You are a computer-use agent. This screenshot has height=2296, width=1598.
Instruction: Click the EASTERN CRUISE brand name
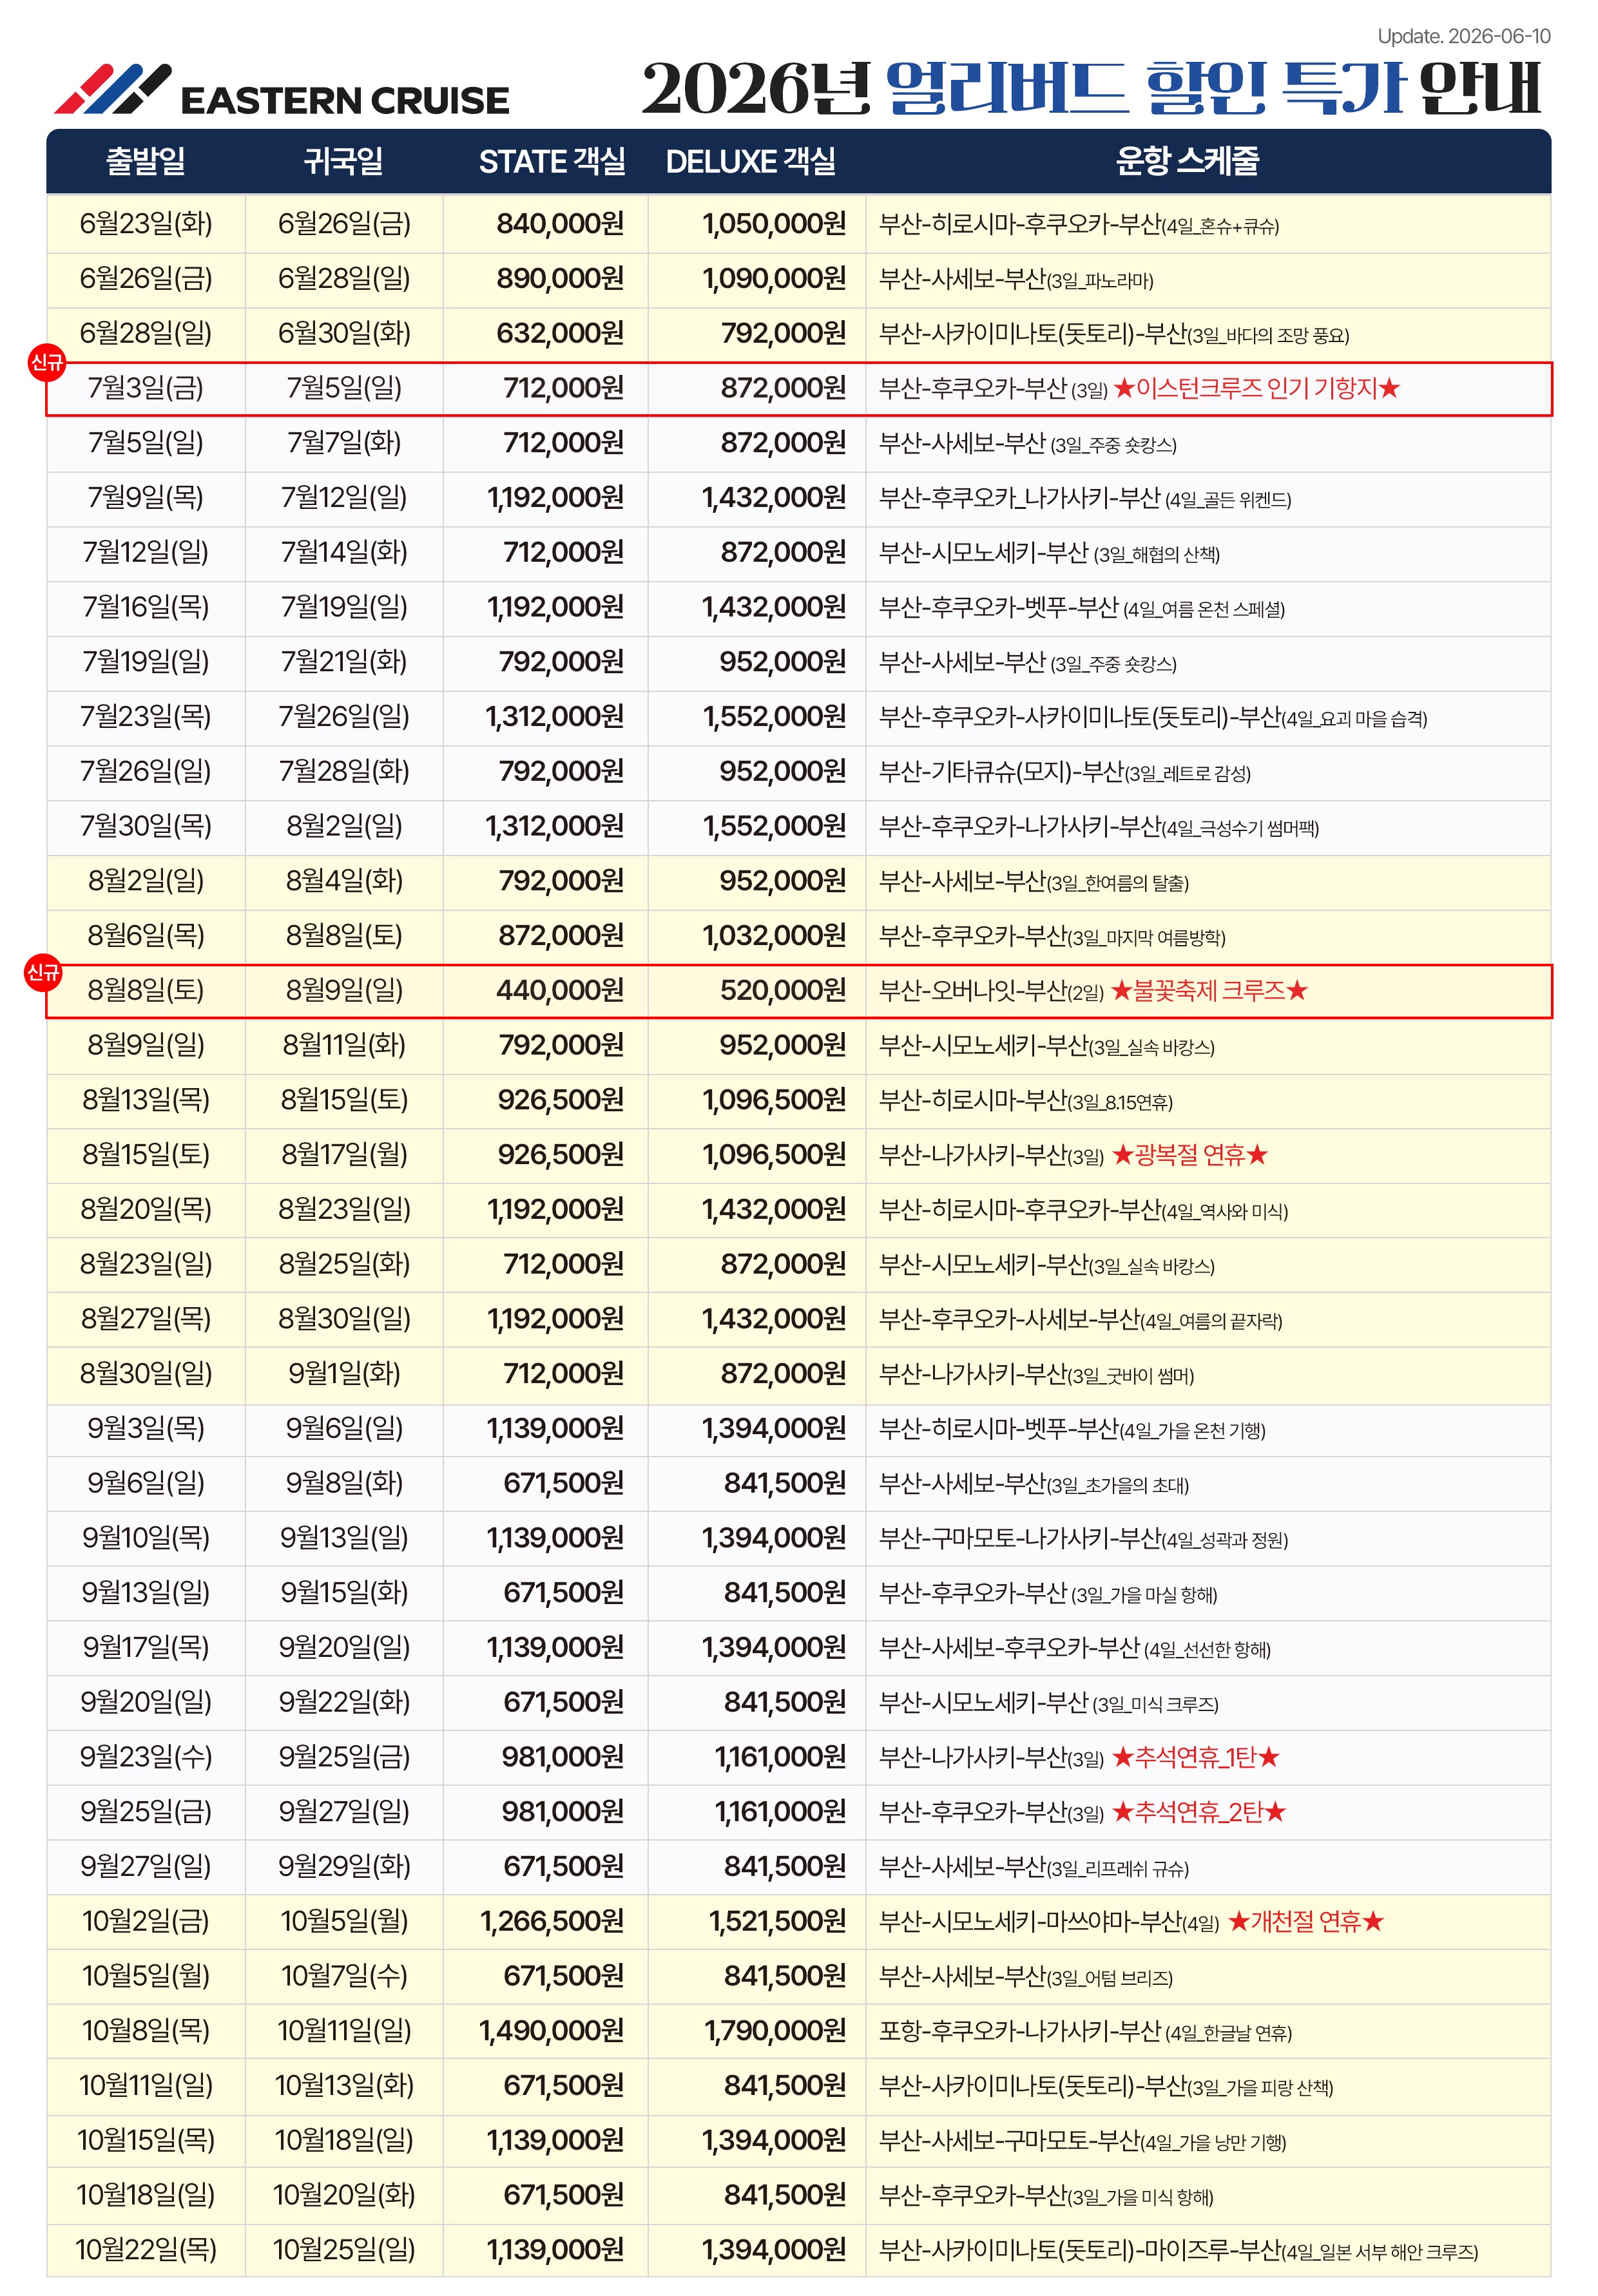tap(344, 101)
